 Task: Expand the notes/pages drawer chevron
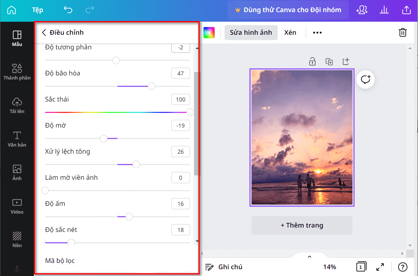coord(309,256)
